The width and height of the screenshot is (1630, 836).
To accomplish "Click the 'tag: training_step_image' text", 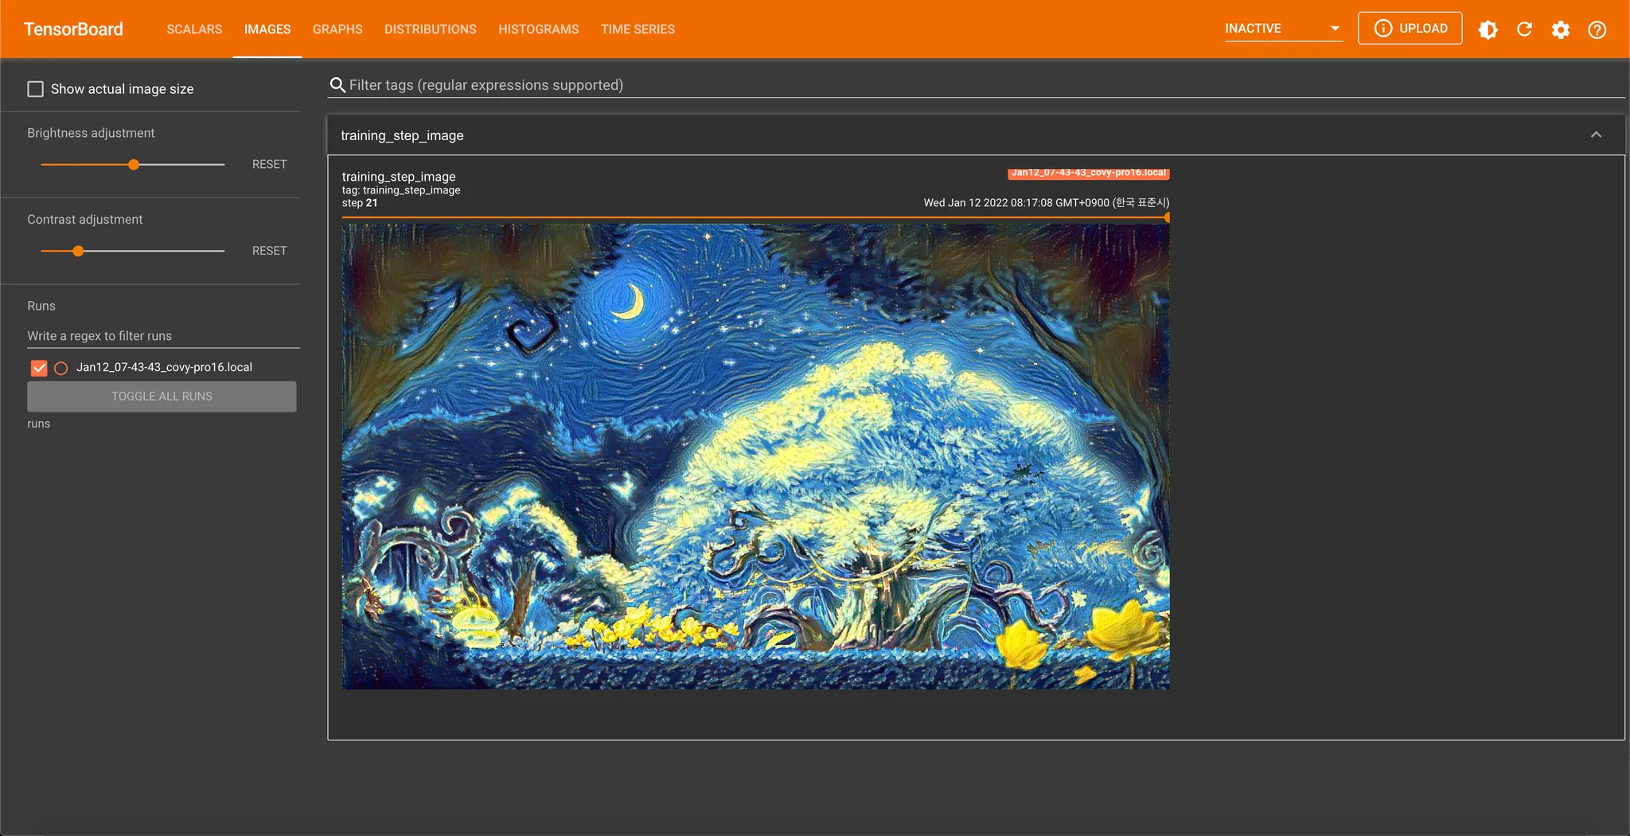I will [x=401, y=190].
